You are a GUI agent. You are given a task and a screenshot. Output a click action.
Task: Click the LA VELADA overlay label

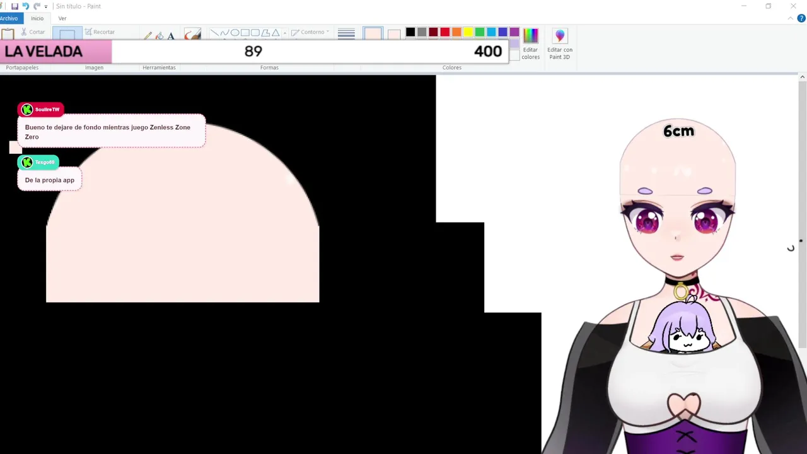(x=44, y=51)
